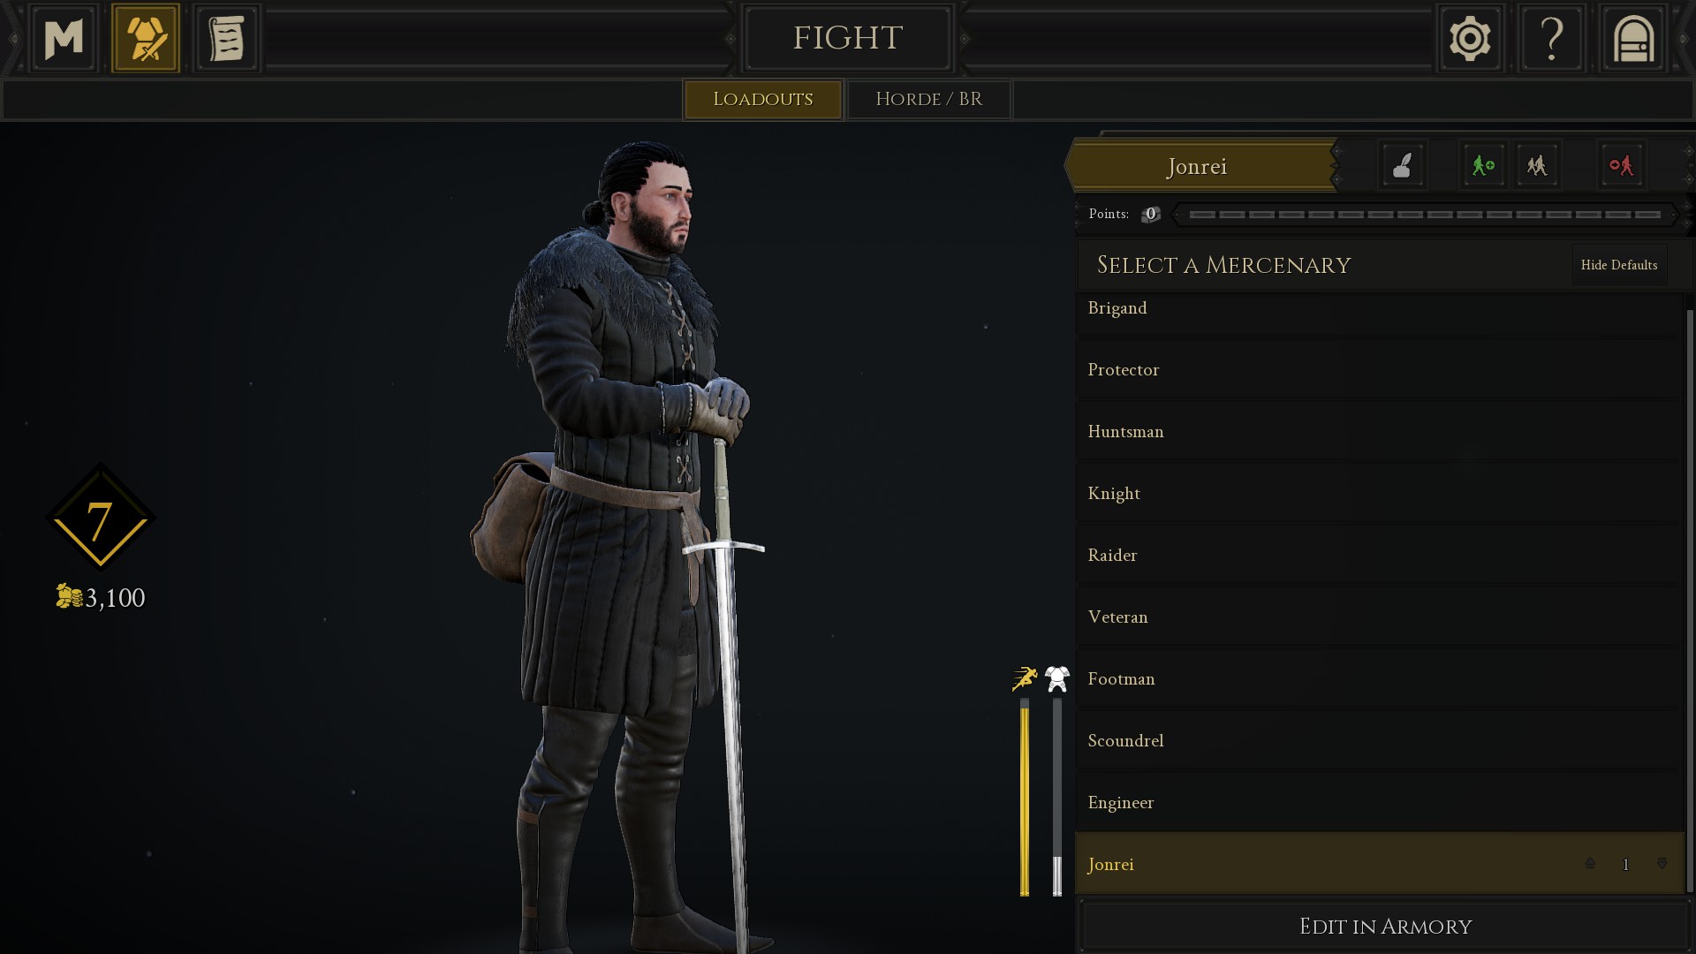
Task: Click Edit in Armory button
Action: click(x=1385, y=927)
